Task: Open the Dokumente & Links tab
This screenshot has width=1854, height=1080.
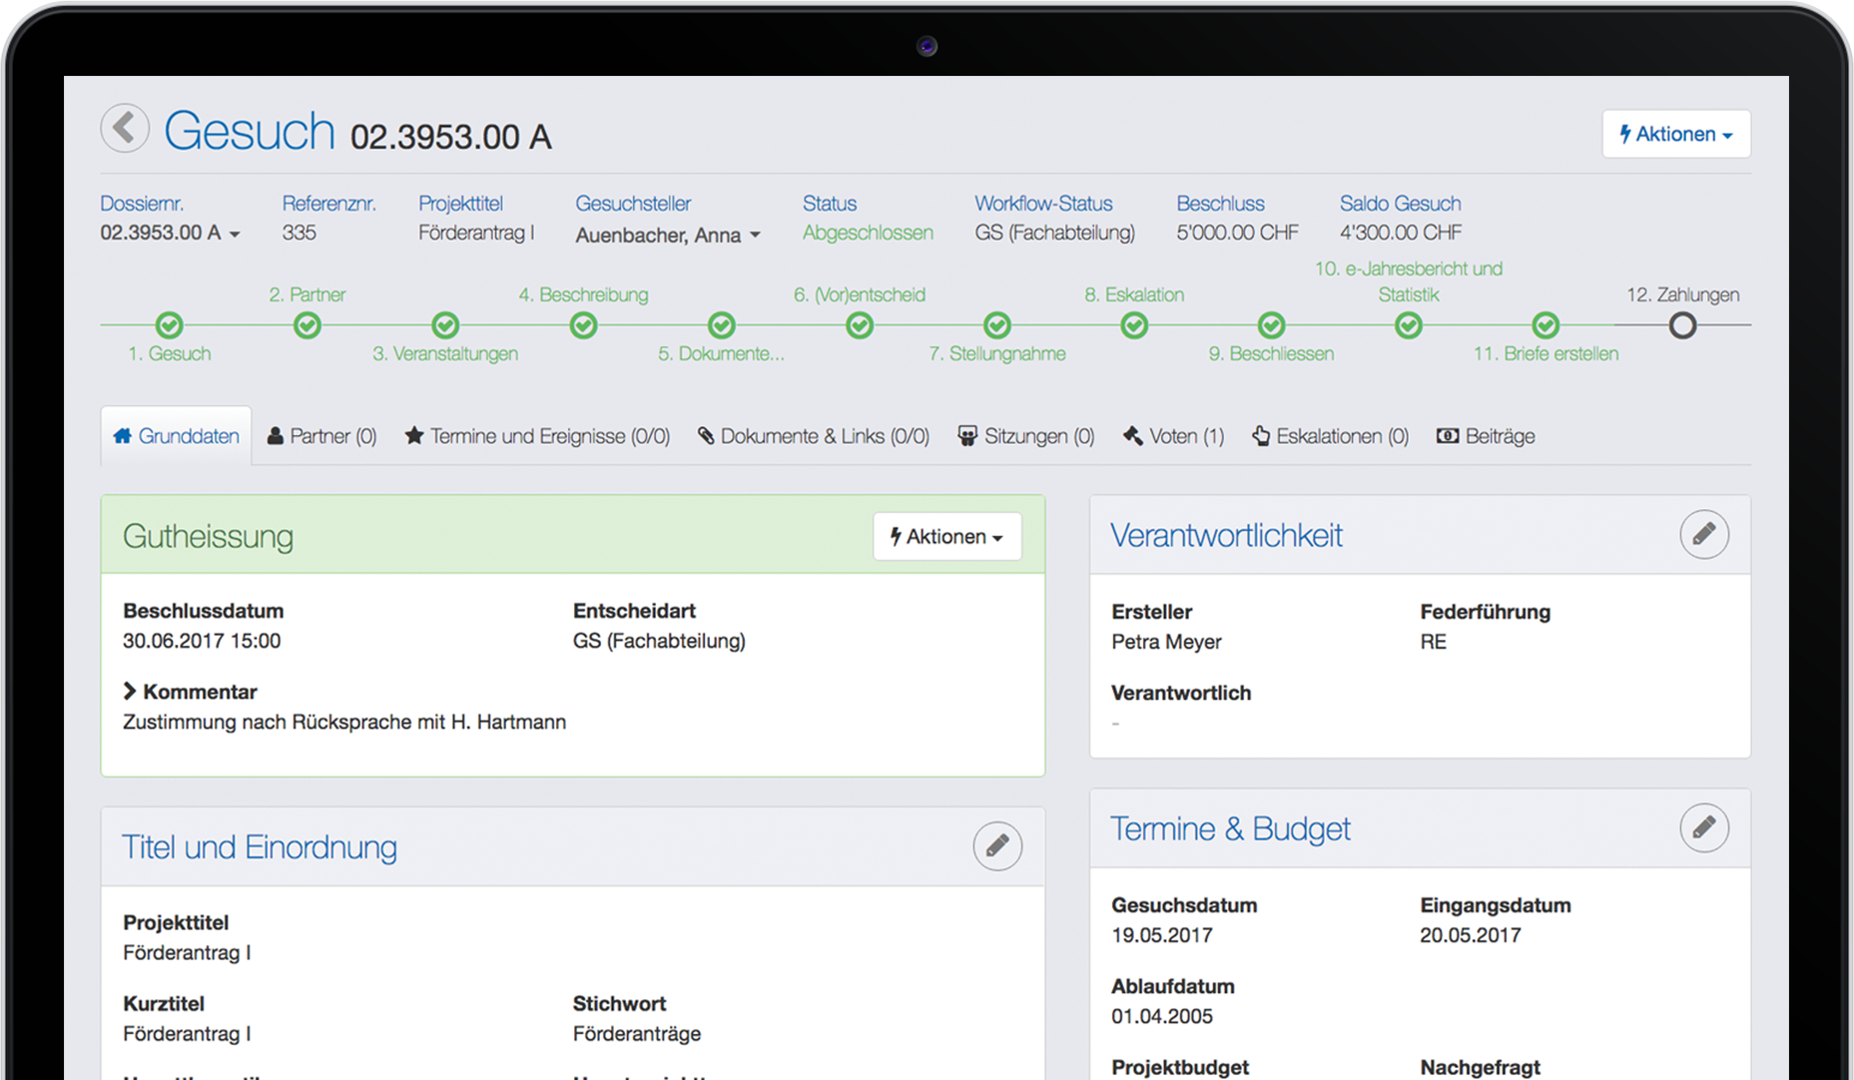Action: [x=813, y=436]
